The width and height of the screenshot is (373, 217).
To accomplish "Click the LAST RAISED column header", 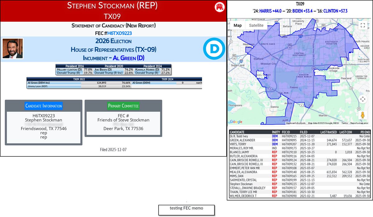I will point(329,132).
